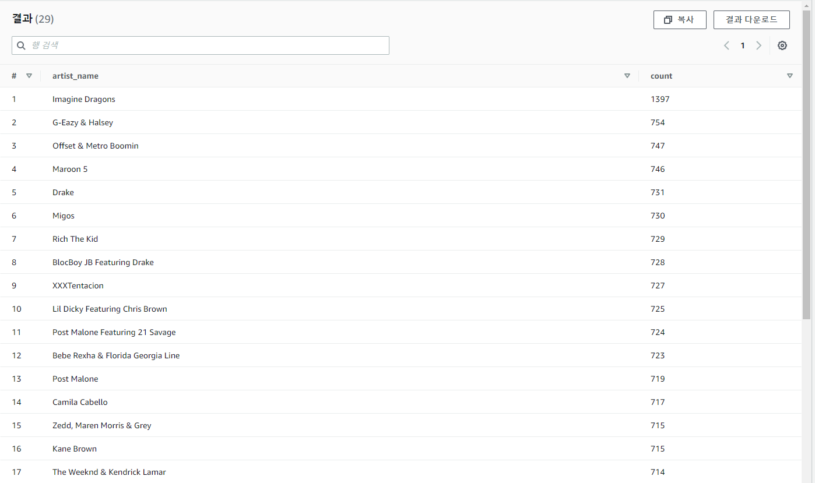Click count value 729
815x483 pixels.
658,239
